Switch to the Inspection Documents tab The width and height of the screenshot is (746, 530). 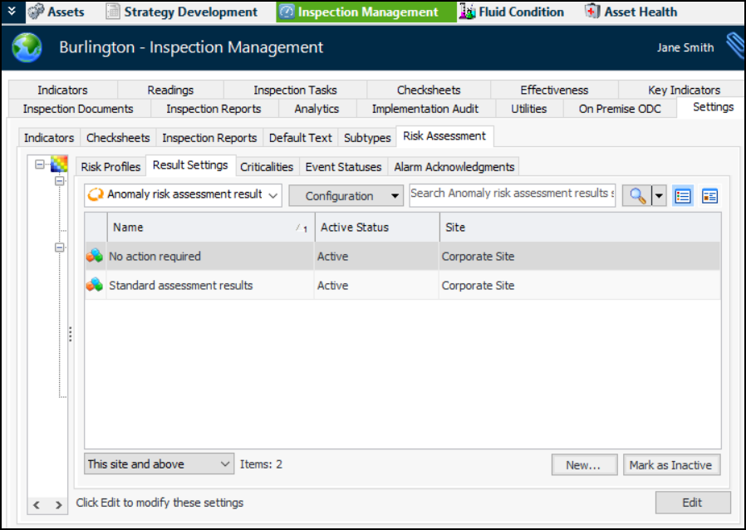(78, 109)
